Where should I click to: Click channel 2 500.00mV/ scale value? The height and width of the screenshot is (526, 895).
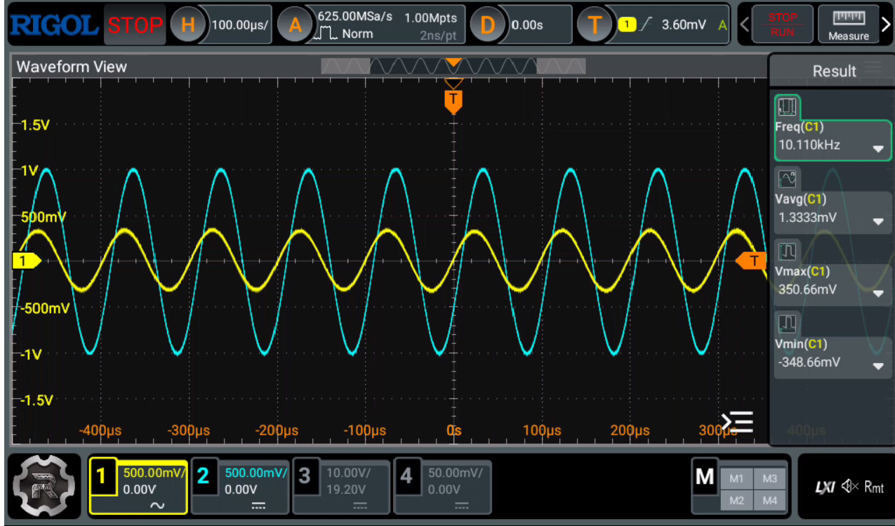[256, 473]
